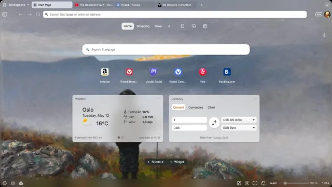Reload the current page
This screenshot has width=332, height=187.
click(x=38, y=15)
